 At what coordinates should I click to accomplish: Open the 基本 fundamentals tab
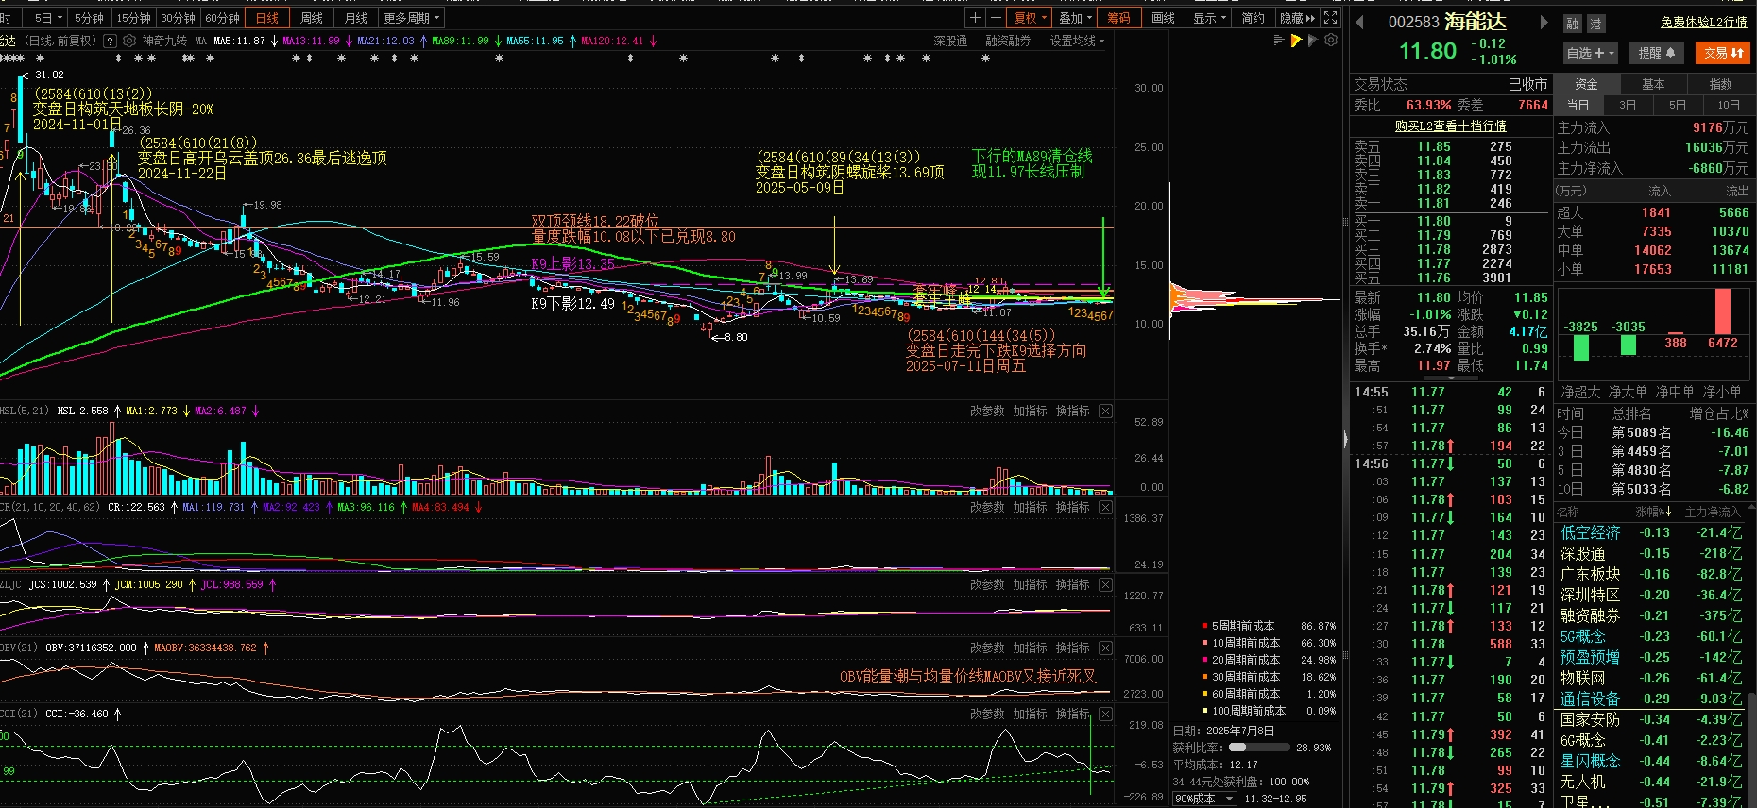pyautogui.click(x=1653, y=84)
